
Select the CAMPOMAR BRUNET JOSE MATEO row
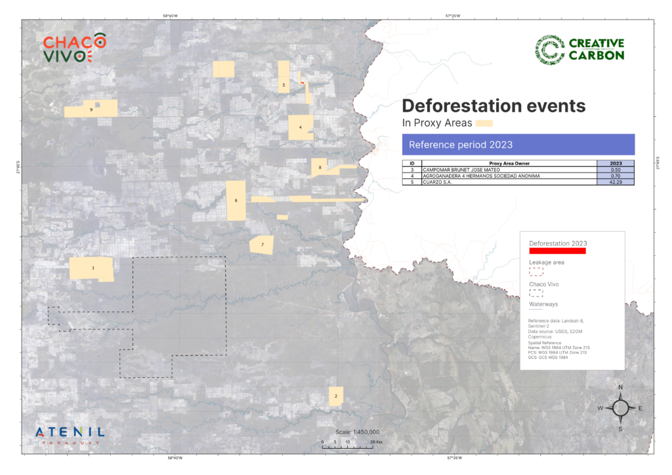tap(518, 170)
